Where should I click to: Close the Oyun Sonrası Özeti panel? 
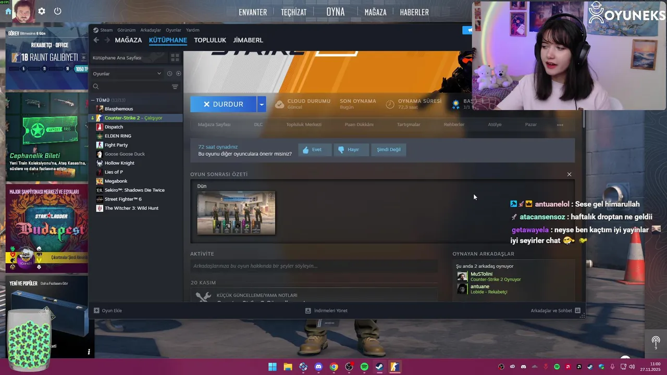pos(569,174)
